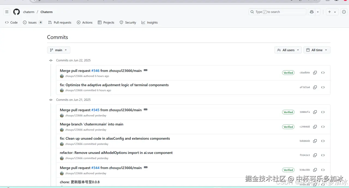349x188 pixels.
Task: Open commit hash af3d3a4
Action: (x=305, y=87)
